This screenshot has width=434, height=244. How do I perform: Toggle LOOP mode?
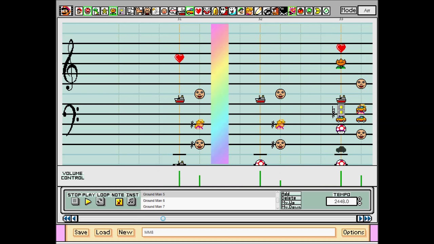(100, 201)
